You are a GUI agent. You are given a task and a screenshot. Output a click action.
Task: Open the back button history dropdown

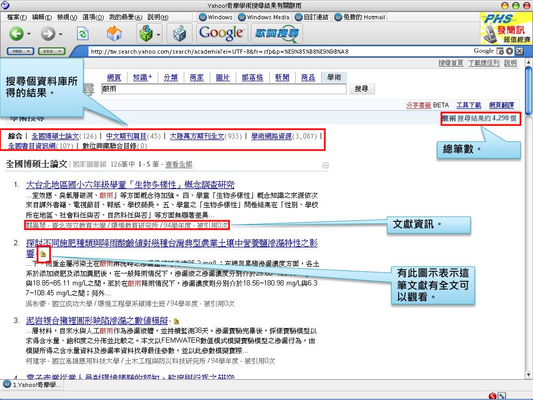point(29,34)
